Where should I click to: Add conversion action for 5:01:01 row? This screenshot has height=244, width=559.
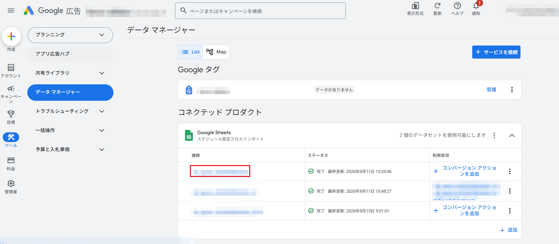tap(465, 210)
